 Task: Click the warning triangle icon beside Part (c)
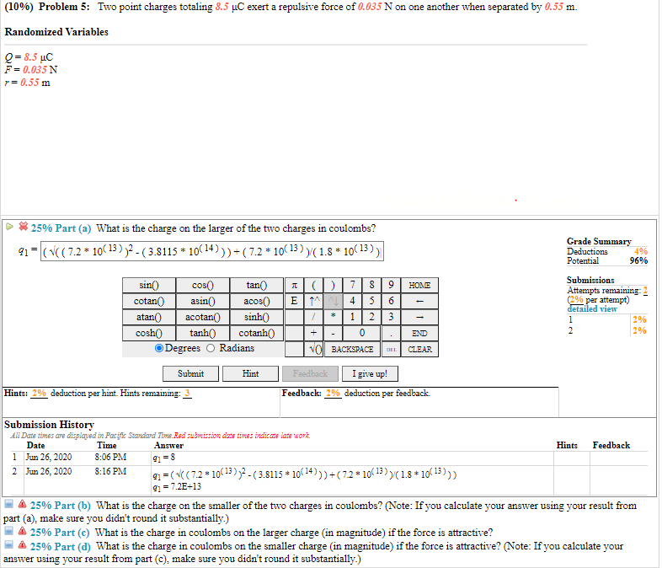point(23,531)
